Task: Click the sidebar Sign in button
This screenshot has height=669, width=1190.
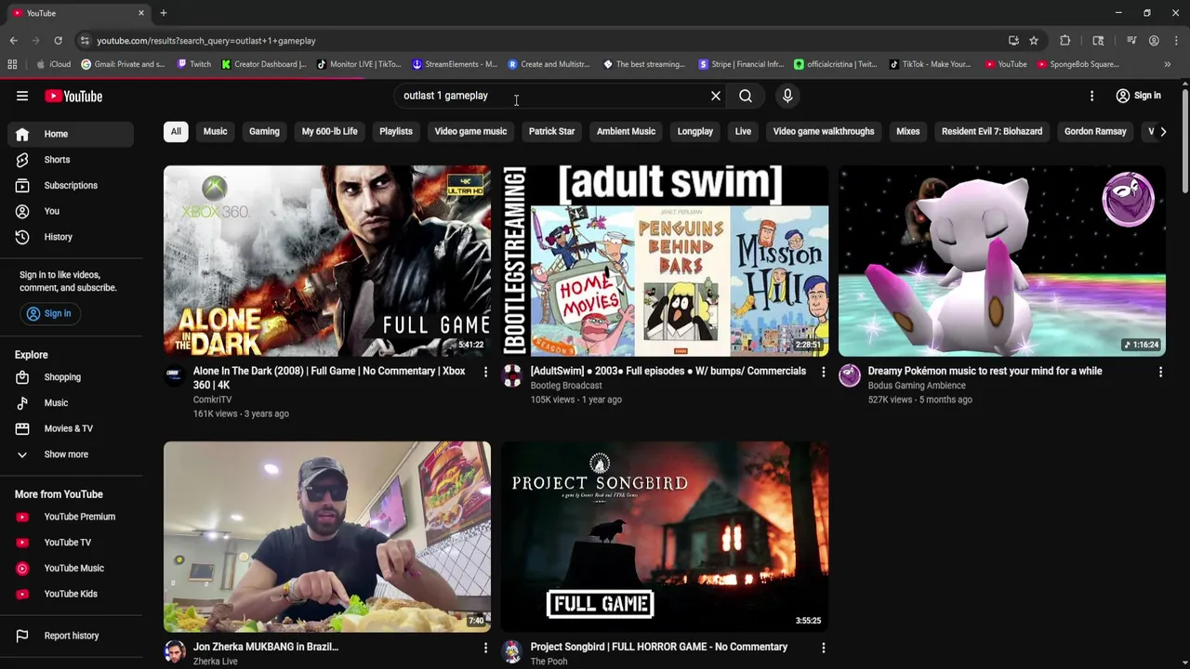Action: click(x=49, y=313)
